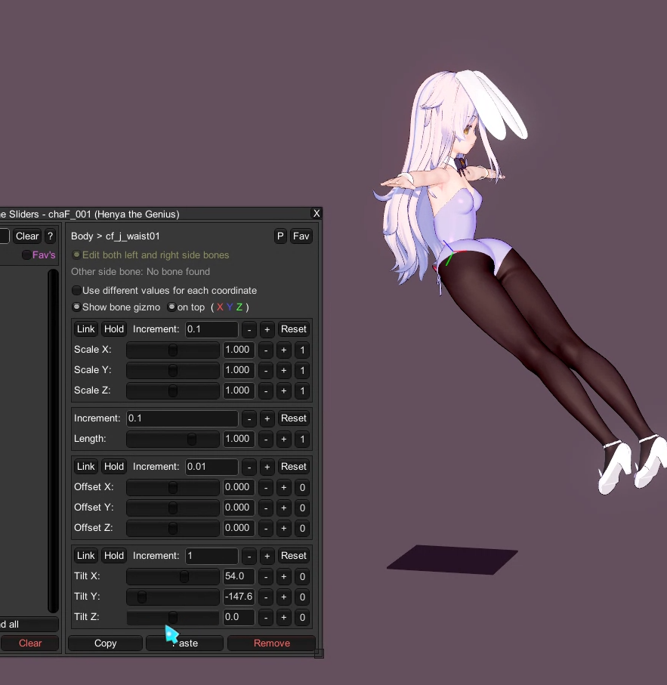Click the Scale increment input field

pos(212,329)
